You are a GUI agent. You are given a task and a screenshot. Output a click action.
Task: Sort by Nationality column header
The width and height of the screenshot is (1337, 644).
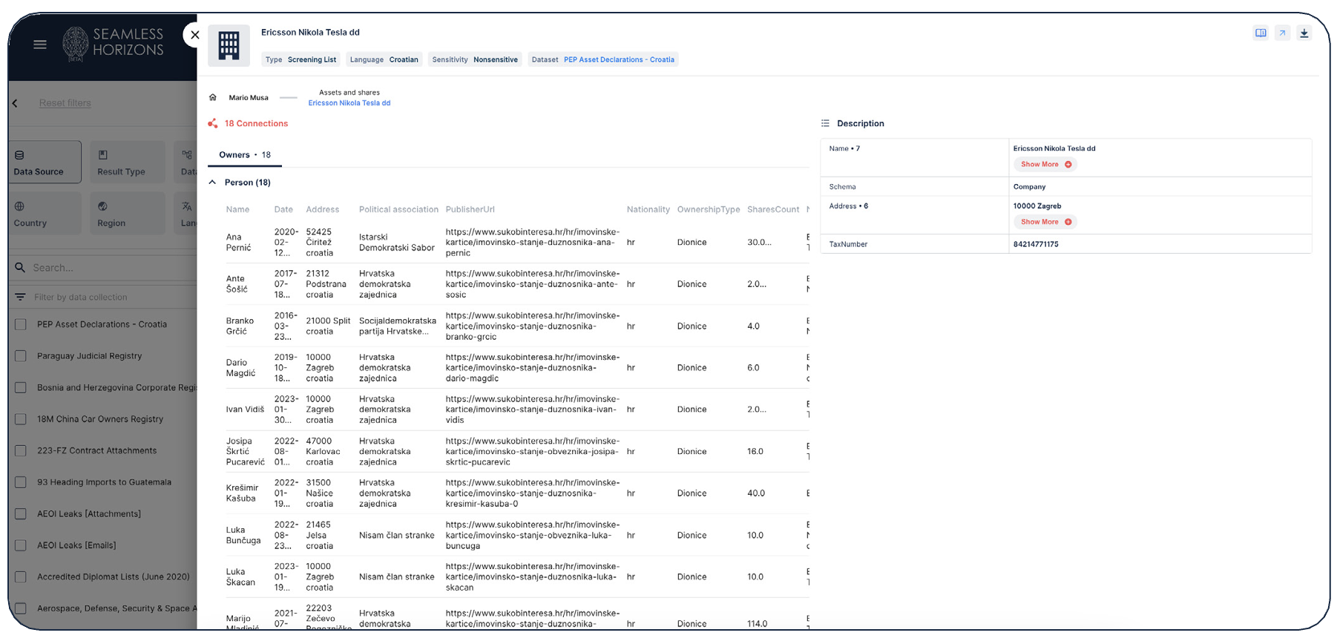648,210
